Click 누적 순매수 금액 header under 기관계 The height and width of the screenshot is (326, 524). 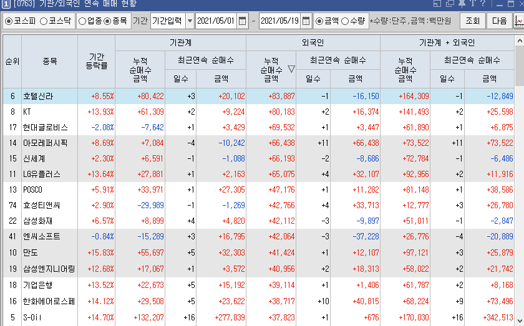pos(140,69)
